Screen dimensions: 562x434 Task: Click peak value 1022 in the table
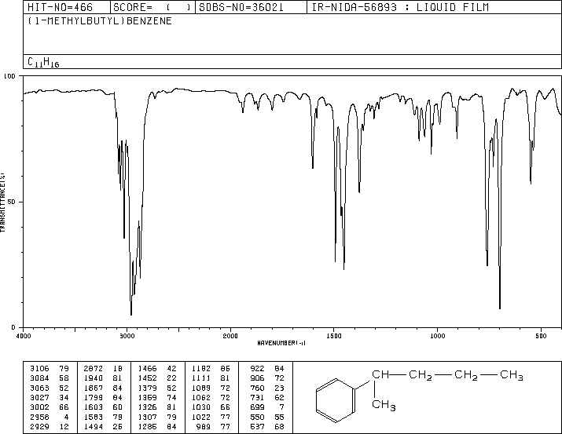(x=200, y=417)
